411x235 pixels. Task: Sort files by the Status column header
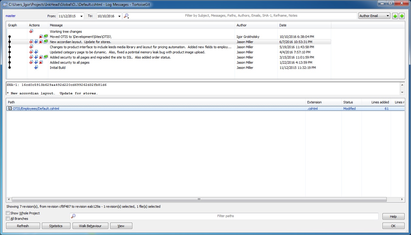[x=348, y=102]
